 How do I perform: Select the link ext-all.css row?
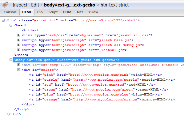point(87,35)
